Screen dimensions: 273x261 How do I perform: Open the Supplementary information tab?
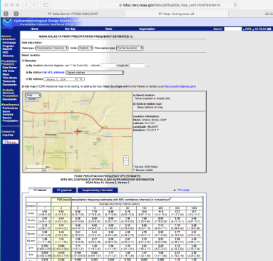[x=98, y=190]
